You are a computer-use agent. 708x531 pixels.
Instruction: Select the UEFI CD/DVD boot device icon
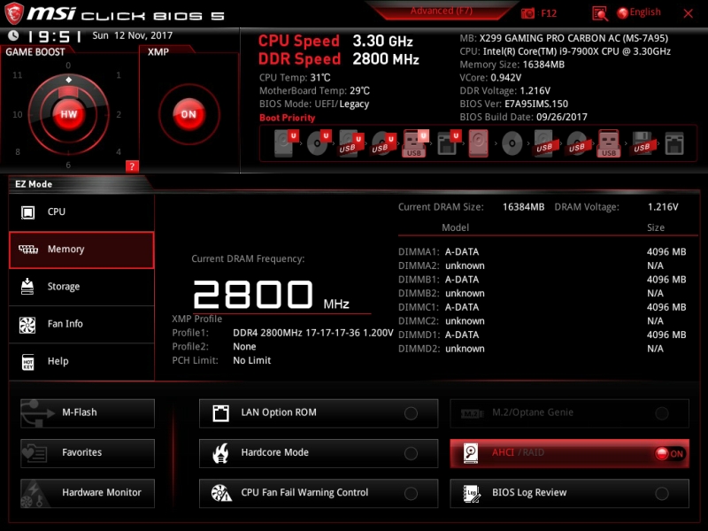pyautogui.click(x=319, y=143)
